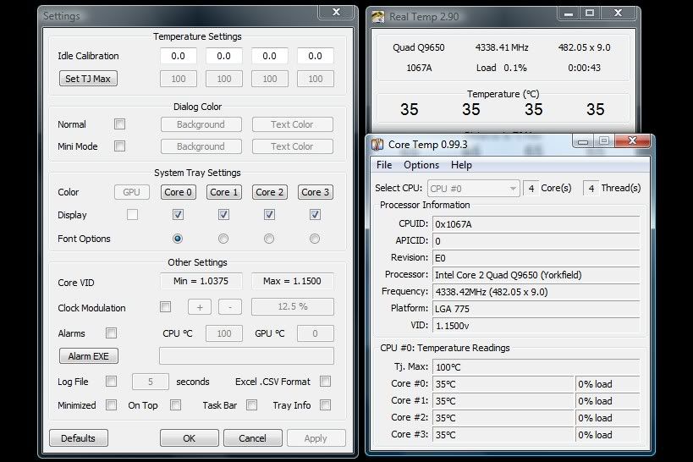The image size is (693, 462).
Task: Toggle the On Top checkbox
Action: (x=175, y=404)
